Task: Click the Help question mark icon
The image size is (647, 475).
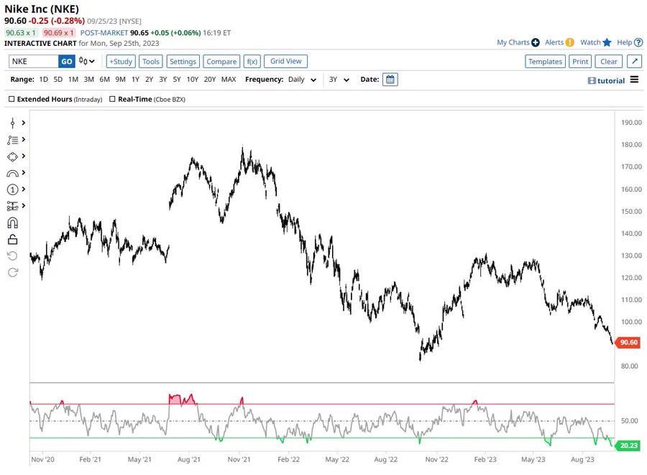Action: point(638,42)
